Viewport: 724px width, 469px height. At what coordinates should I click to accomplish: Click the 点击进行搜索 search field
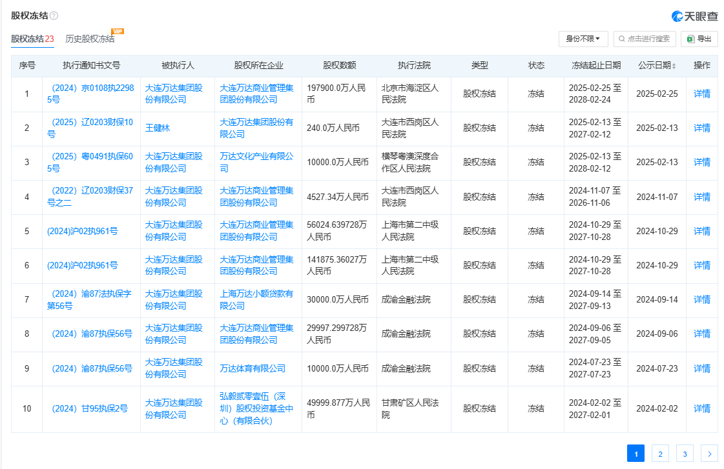point(645,39)
